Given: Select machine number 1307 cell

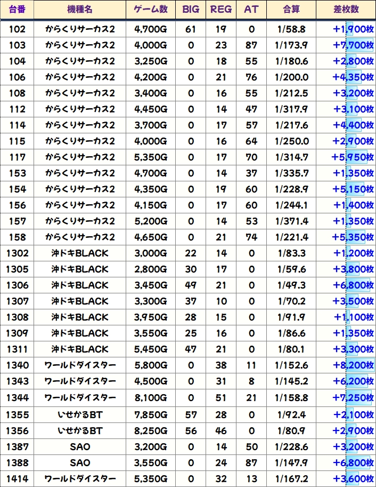Looking at the screenshot, I should [x=17, y=301].
